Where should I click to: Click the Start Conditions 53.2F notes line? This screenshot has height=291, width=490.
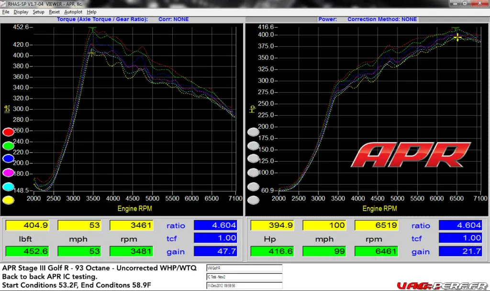77,285
